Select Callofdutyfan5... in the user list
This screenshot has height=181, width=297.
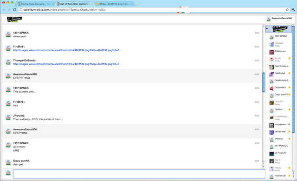(282, 80)
